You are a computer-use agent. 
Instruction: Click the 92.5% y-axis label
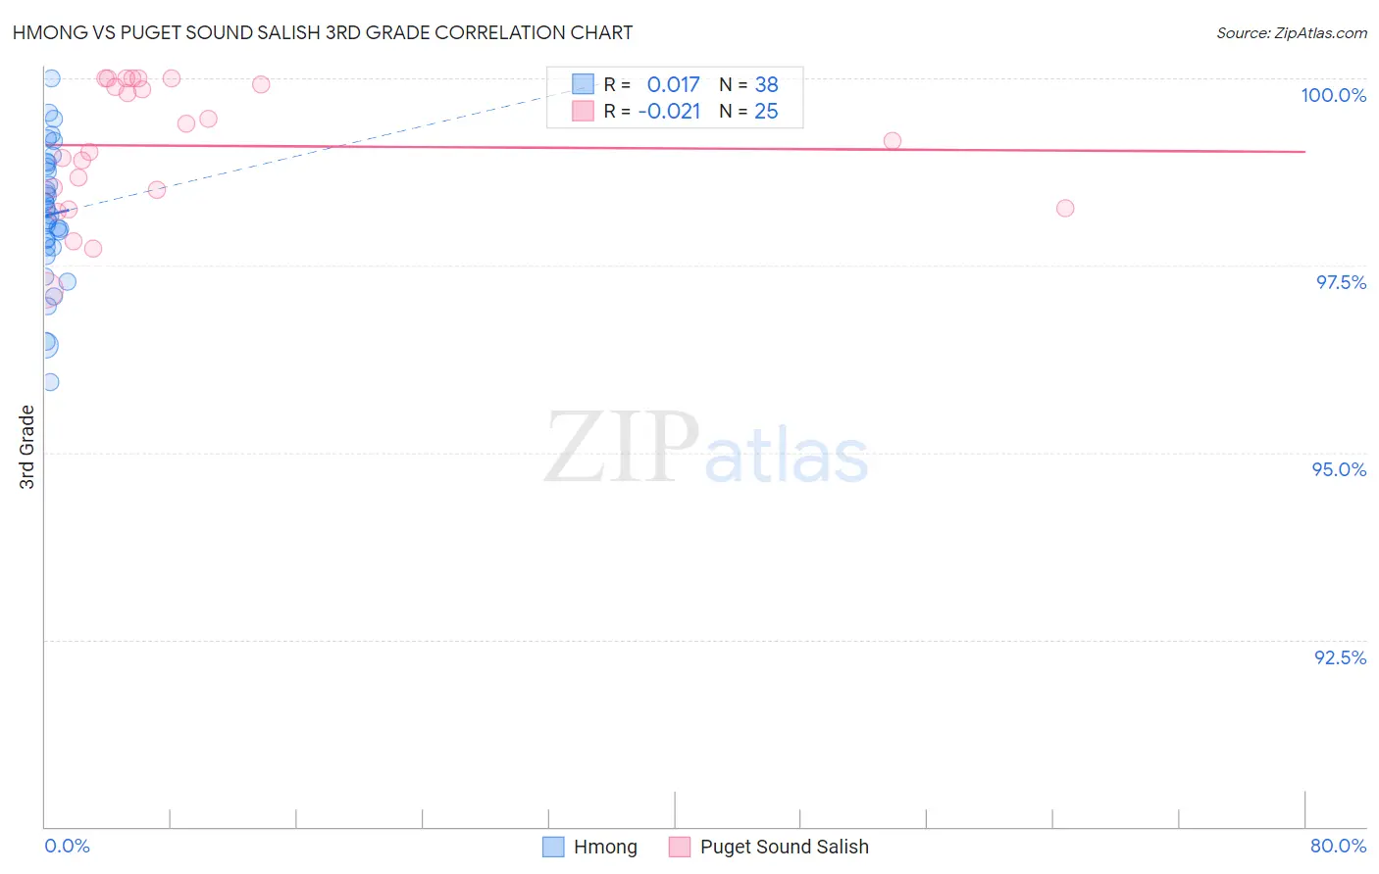(x=1340, y=657)
